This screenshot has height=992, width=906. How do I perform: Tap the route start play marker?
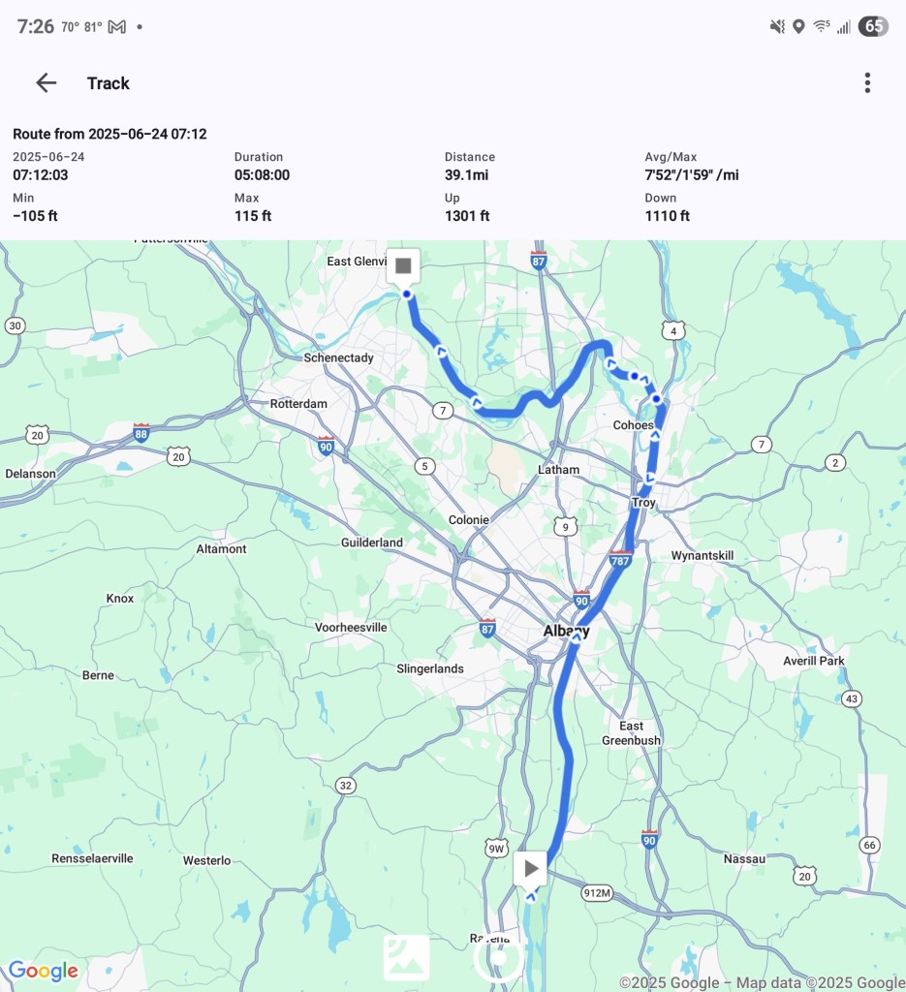click(530, 869)
